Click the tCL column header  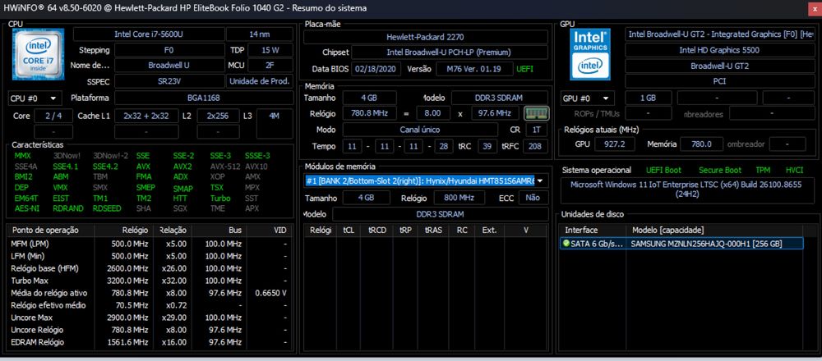coord(349,231)
